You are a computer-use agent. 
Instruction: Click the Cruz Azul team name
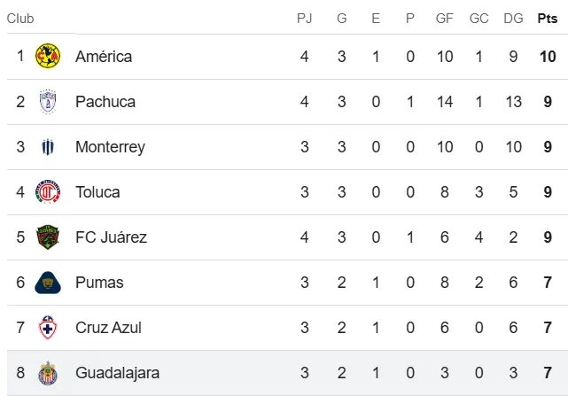(x=109, y=328)
